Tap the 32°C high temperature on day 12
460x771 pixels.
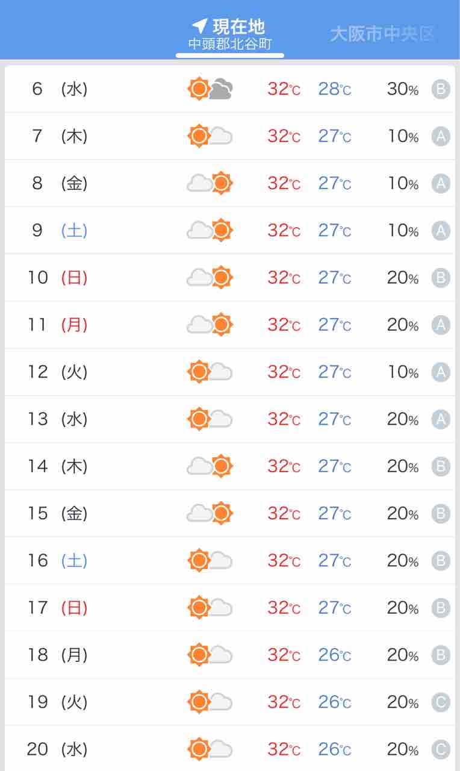[x=284, y=372]
